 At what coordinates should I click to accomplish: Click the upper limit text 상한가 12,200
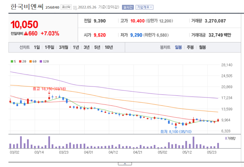click(159, 21)
